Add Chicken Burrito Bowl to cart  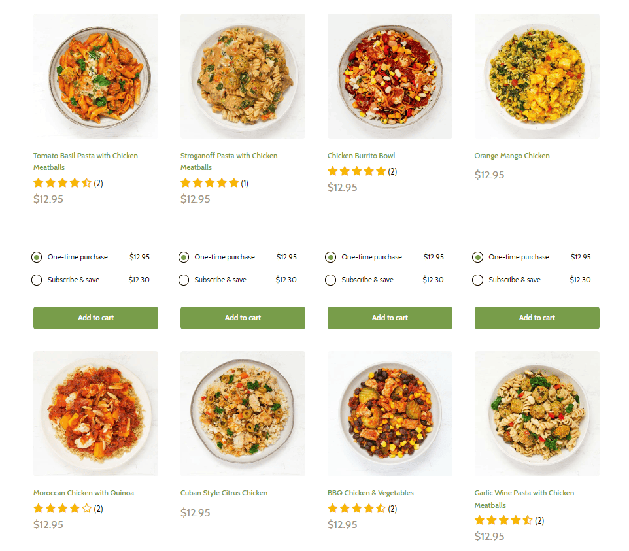pyautogui.click(x=390, y=318)
